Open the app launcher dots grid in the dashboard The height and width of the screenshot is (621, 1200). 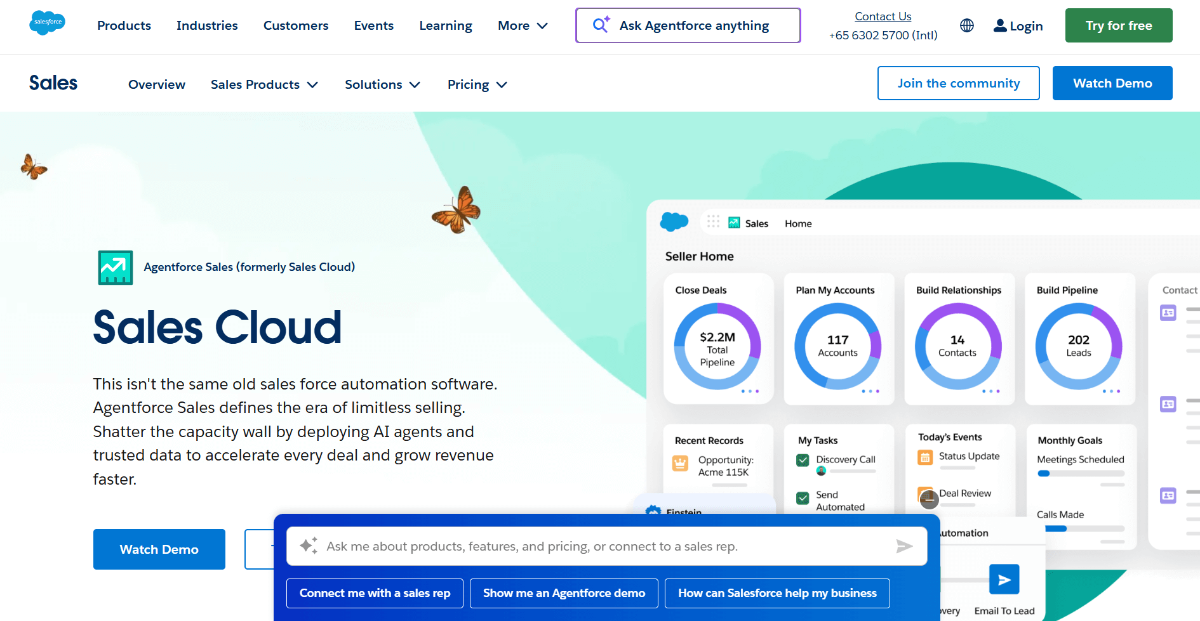pyautogui.click(x=713, y=221)
